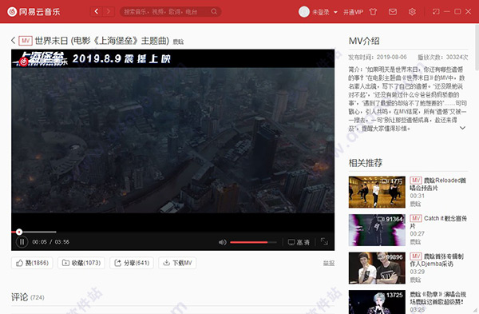Open the Catch it concept trailer title
Viewport: 479px width, 314px height.
click(x=438, y=222)
